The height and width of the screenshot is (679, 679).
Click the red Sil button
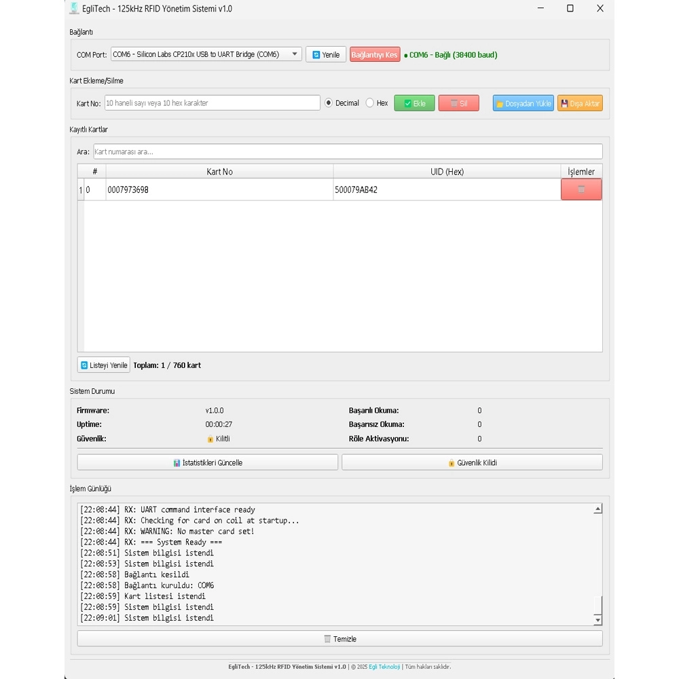coord(458,103)
